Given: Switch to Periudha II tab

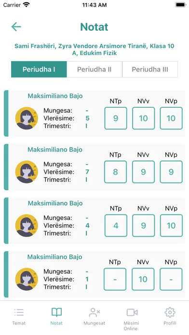Looking at the screenshot, I should (94, 69).
